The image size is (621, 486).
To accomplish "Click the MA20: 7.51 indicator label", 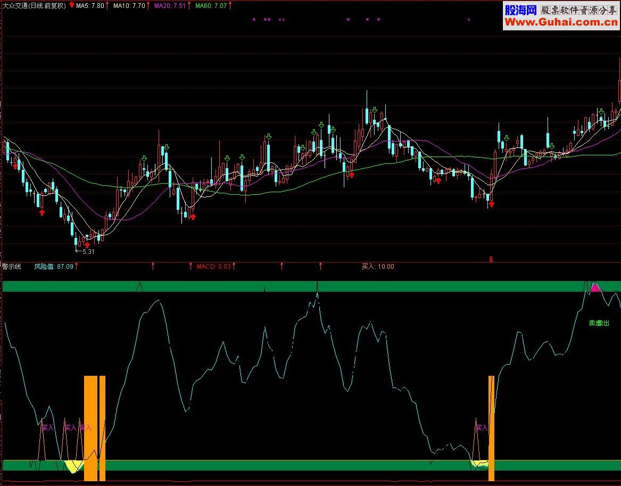I will coord(170,5).
